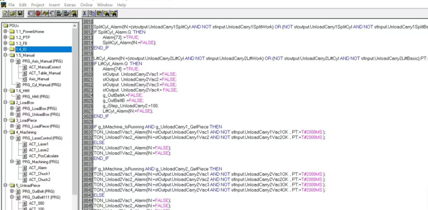Click the Single step footprints icon
Screen dimensions: 428x210
coord(45,13)
